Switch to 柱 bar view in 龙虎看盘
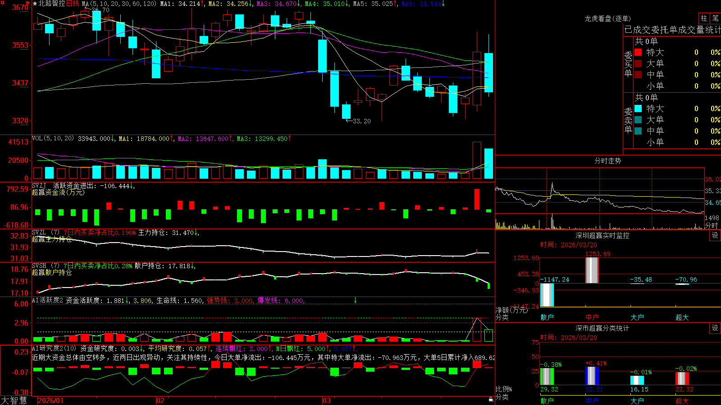The image size is (721, 405). [x=704, y=18]
